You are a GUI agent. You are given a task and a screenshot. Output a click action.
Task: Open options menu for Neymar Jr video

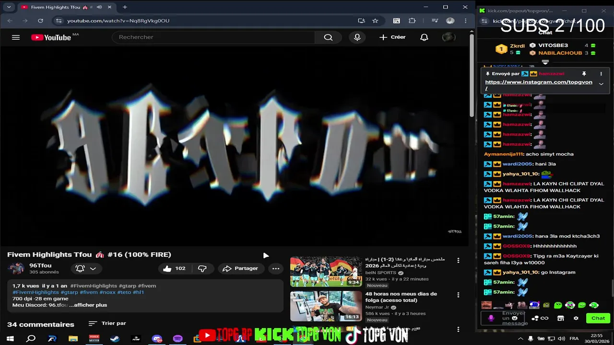pos(458,295)
